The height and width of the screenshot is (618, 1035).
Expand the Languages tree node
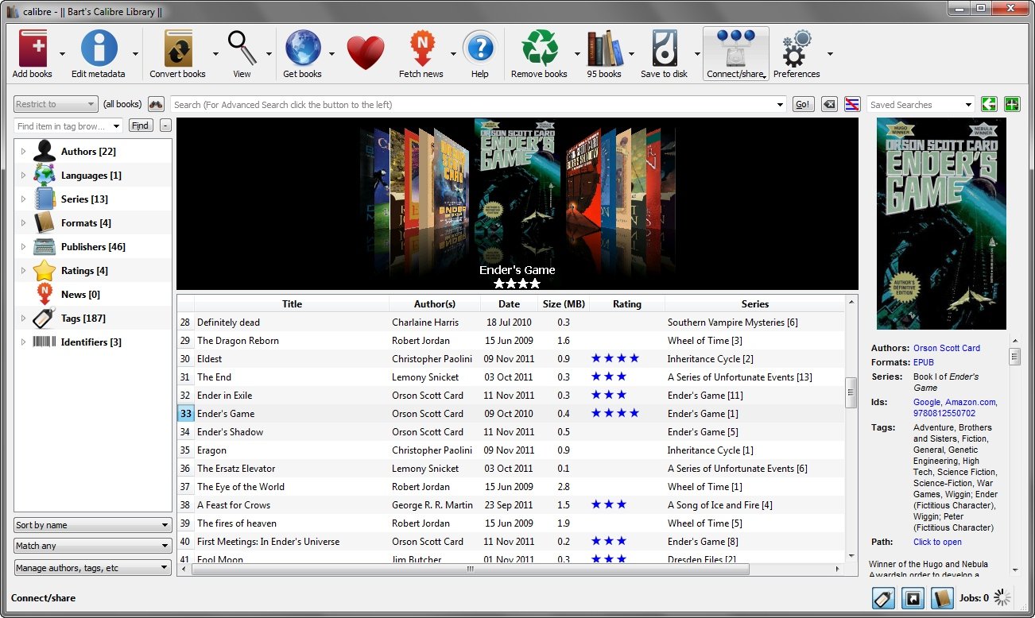23,175
